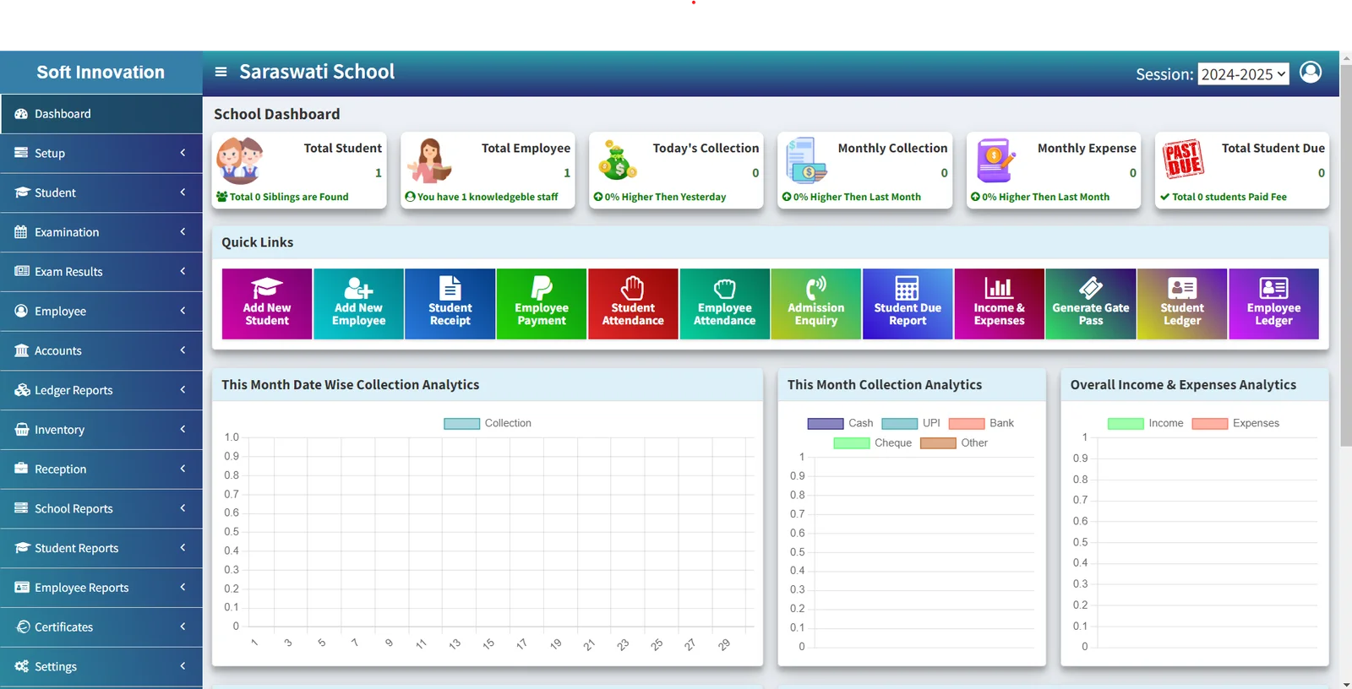Toggle the Bank legend item
Viewport: 1352px width, 689px height.
(x=981, y=424)
